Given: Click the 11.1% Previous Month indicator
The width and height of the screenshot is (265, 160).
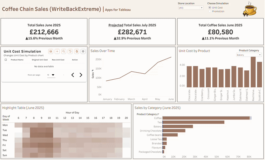Looking at the screenshot, I should pyautogui.click(x=220, y=39).
